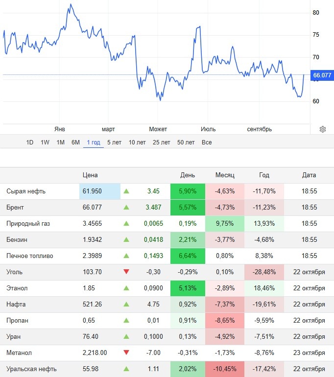Screen dimensions: 334x377
Task: Open the Уран commodity link
Action: click(14, 337)
